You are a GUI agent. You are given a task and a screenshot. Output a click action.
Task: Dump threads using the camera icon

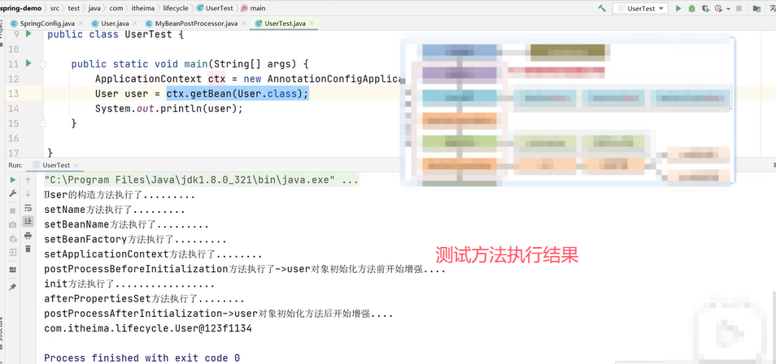click(x=13, y=224)
